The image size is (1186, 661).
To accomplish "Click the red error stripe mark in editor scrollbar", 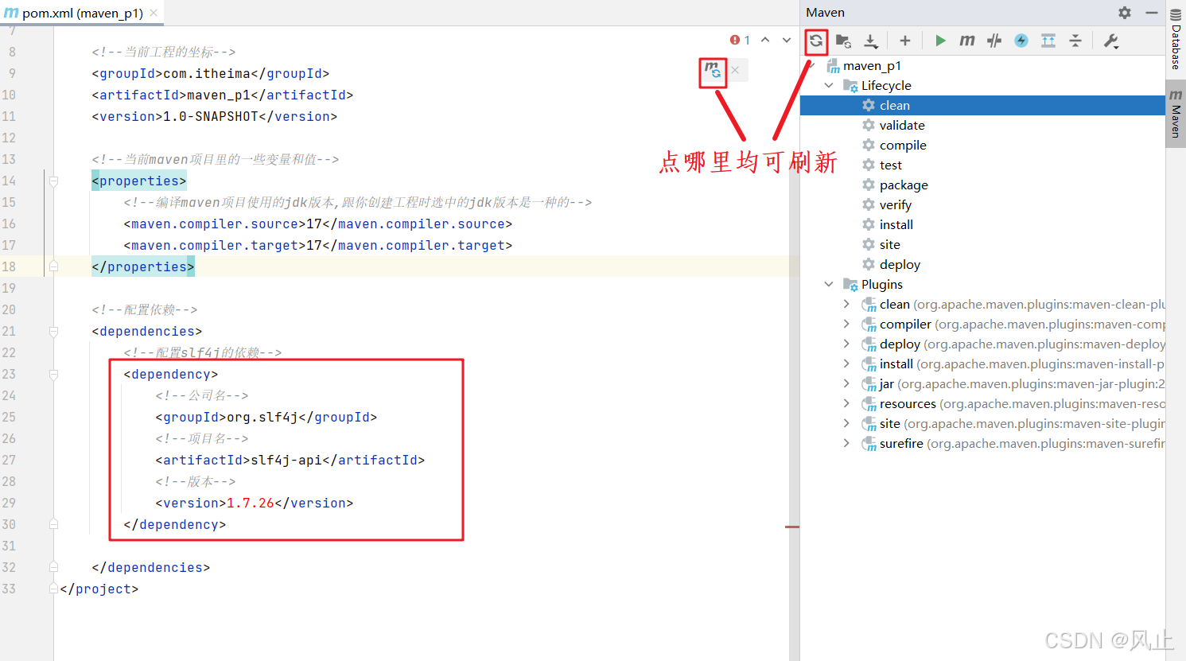I will click(792, 527).
